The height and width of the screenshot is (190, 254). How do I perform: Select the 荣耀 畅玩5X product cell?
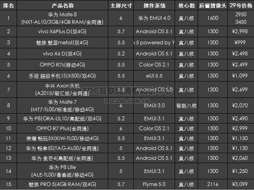point(62,138)
